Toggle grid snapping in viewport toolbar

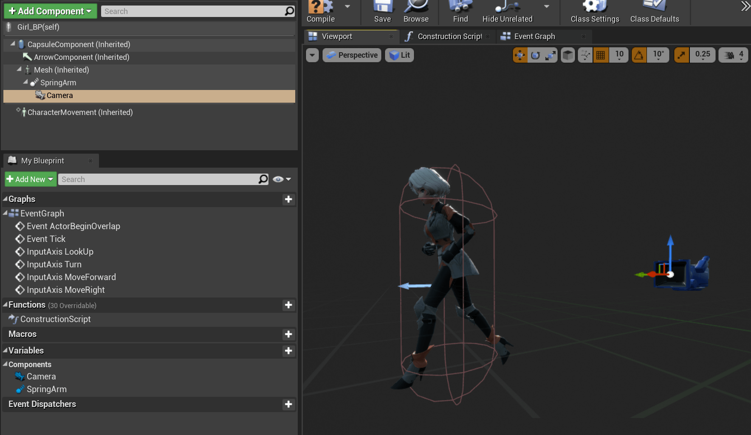pyautogui.click(x=601, y=55)
